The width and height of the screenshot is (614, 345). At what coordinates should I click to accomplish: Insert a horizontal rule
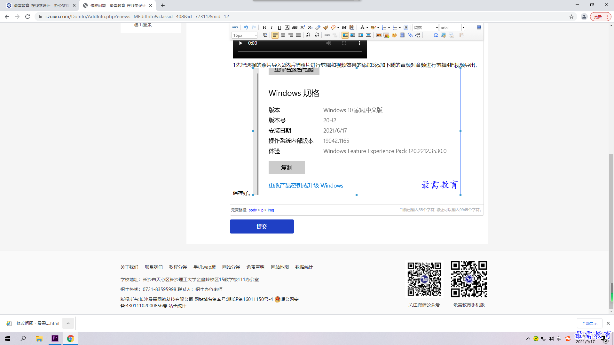tap(428, 35)
